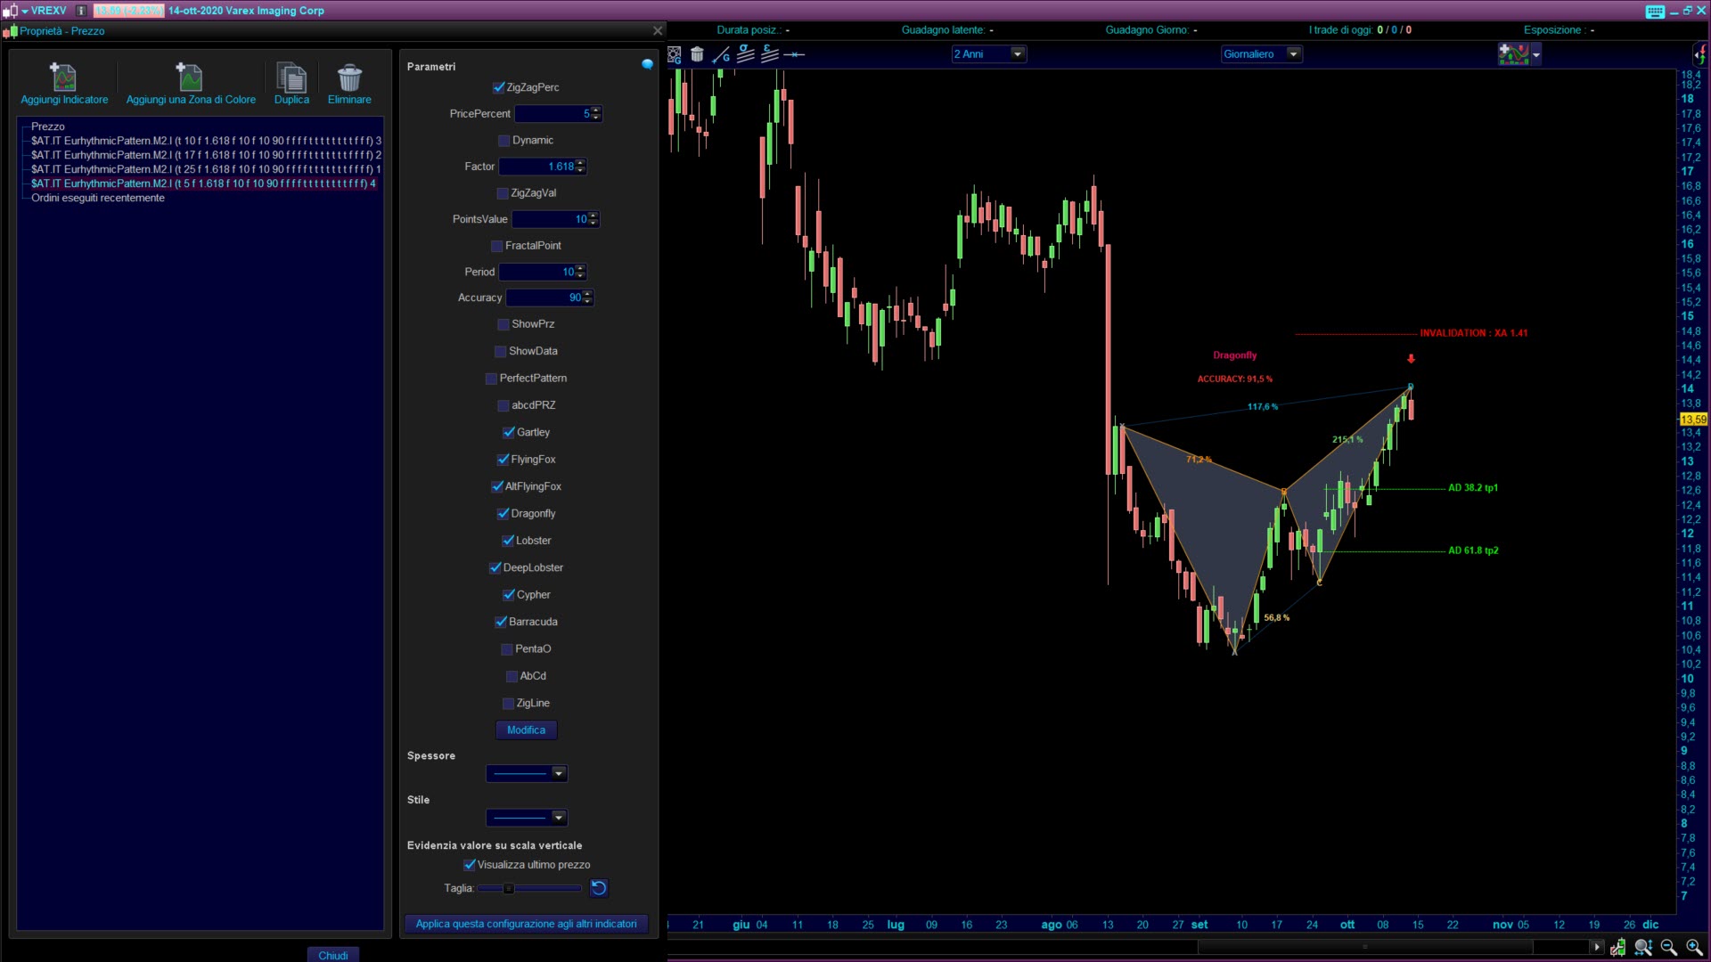1711x962 pixels.
Task: Click the chart toolbar trash bin icon
Action: (x=697, y=54)
